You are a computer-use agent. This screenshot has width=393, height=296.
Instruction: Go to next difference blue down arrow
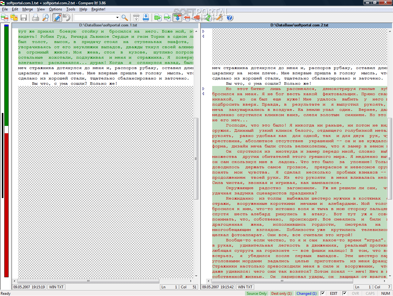177,18
